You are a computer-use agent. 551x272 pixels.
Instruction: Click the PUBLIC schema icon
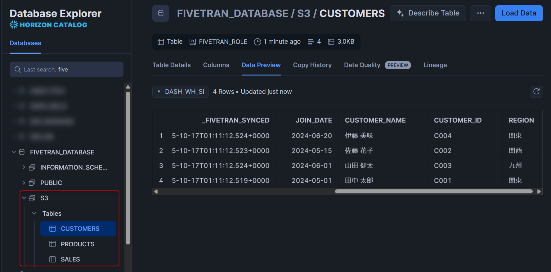point(32,183)
